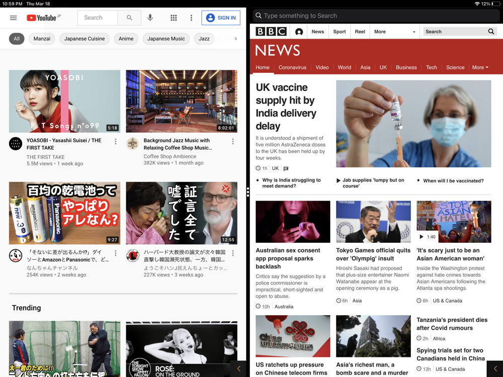The height and width of the screenshot is (377, 503).
Task: Select the Japanese Music chip
Action: (x=166, y=39)
